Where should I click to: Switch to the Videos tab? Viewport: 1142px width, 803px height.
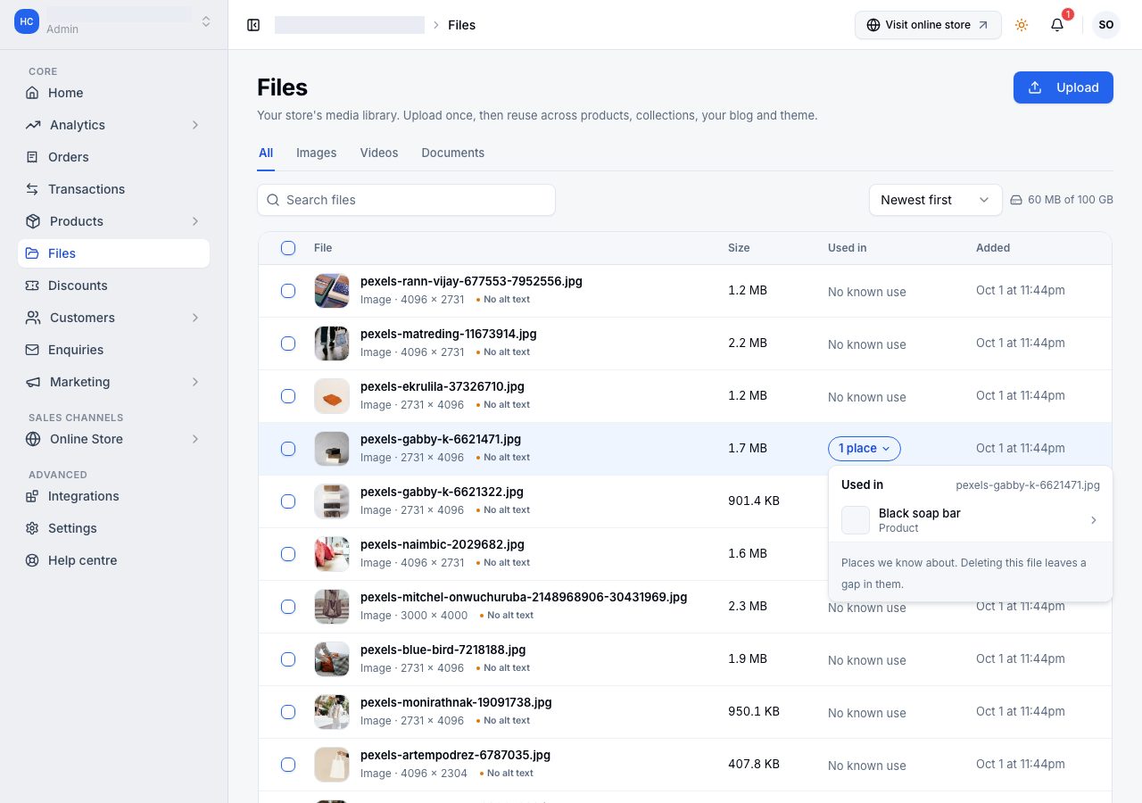click(379, 153)
